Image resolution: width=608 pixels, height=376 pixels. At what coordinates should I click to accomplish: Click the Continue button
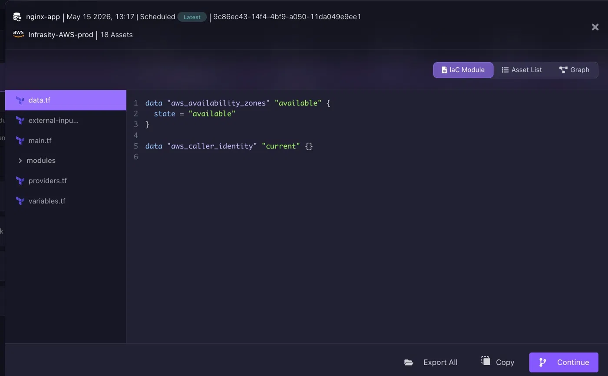pyautogui.click(x=564, y=362)
